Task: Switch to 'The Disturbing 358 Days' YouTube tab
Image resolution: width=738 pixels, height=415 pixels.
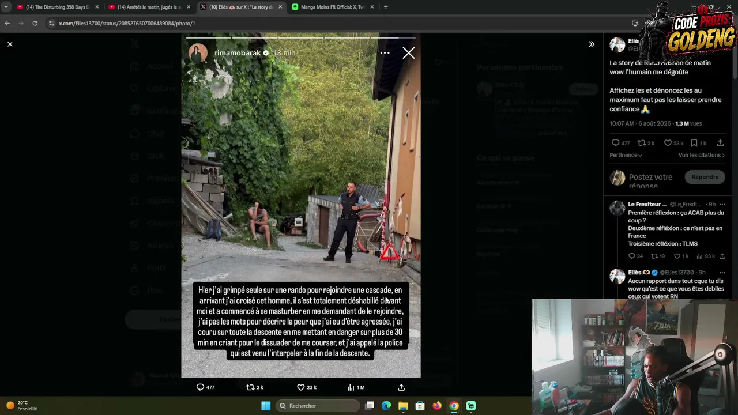Action: 58,7
